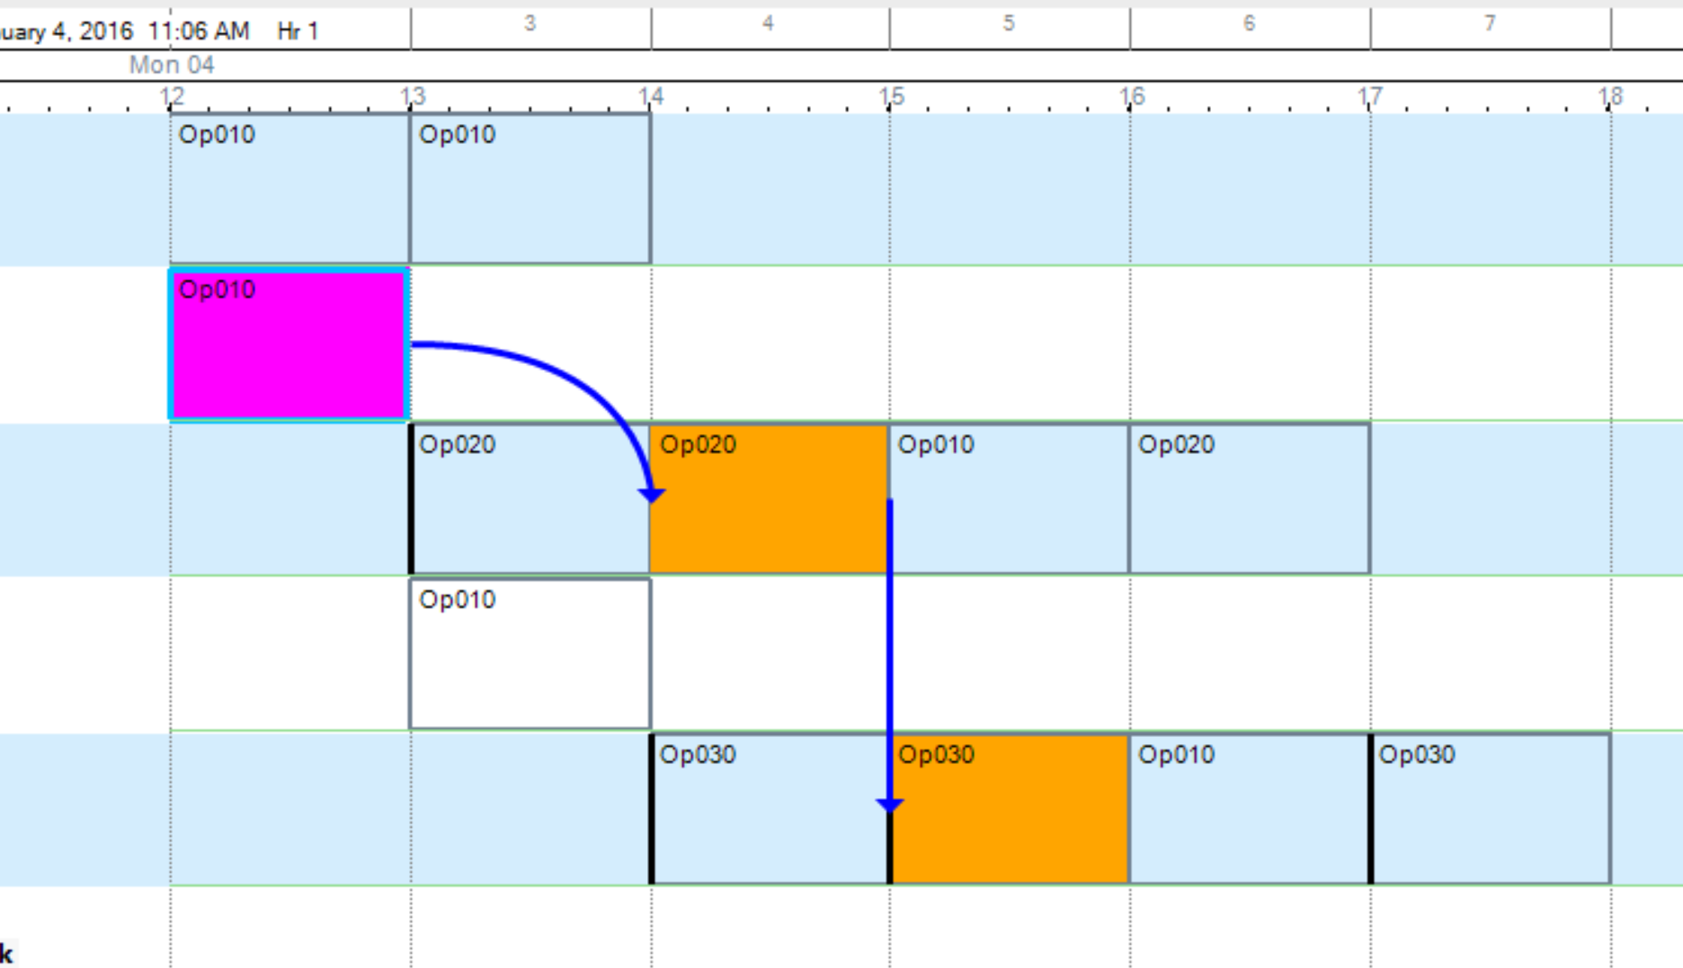Image resolution: width=1683 pixels, height=968 pixels.
Task: Click the 15 hour mark on timescale
Action: coord(892,96)
